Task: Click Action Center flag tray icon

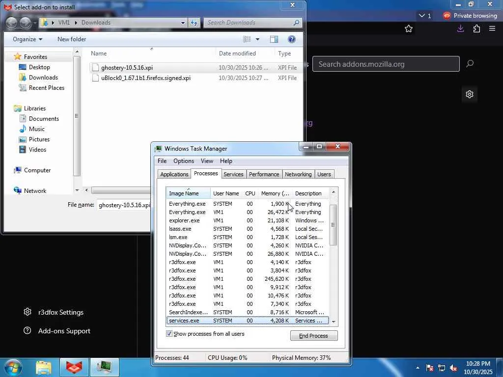Action: pos(429,368)
